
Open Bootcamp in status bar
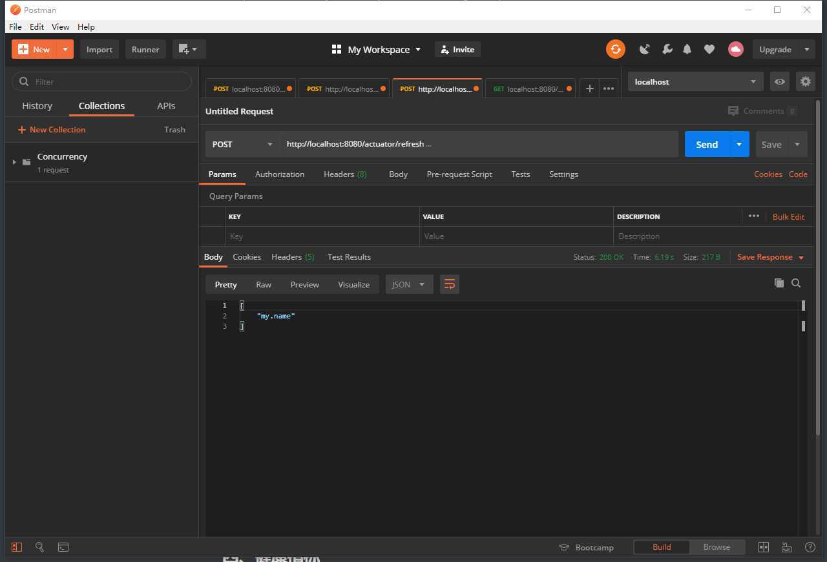(x=587, y=547)
